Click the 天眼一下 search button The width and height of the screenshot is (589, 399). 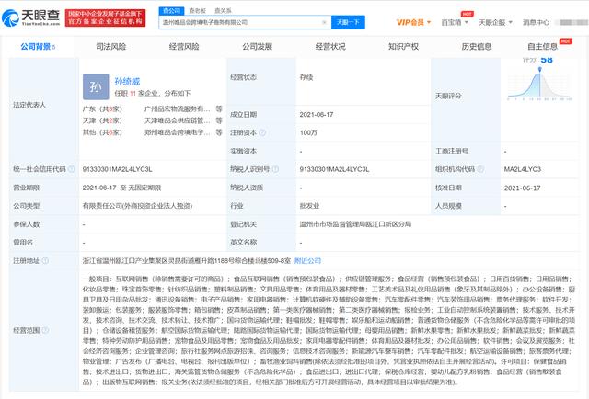(x=348, y=22)
